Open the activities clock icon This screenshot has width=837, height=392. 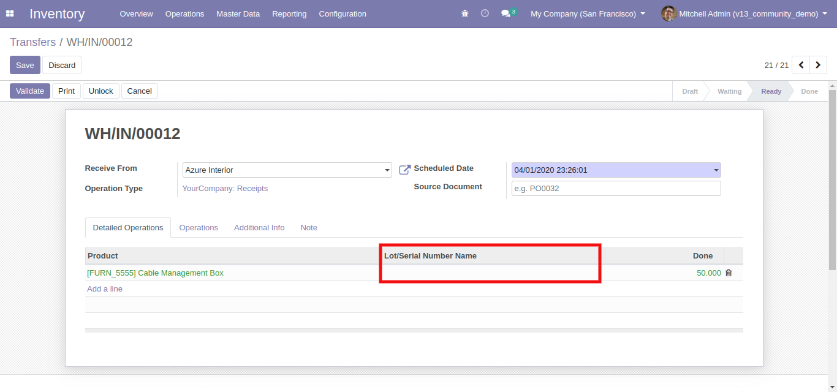(485, 13)
